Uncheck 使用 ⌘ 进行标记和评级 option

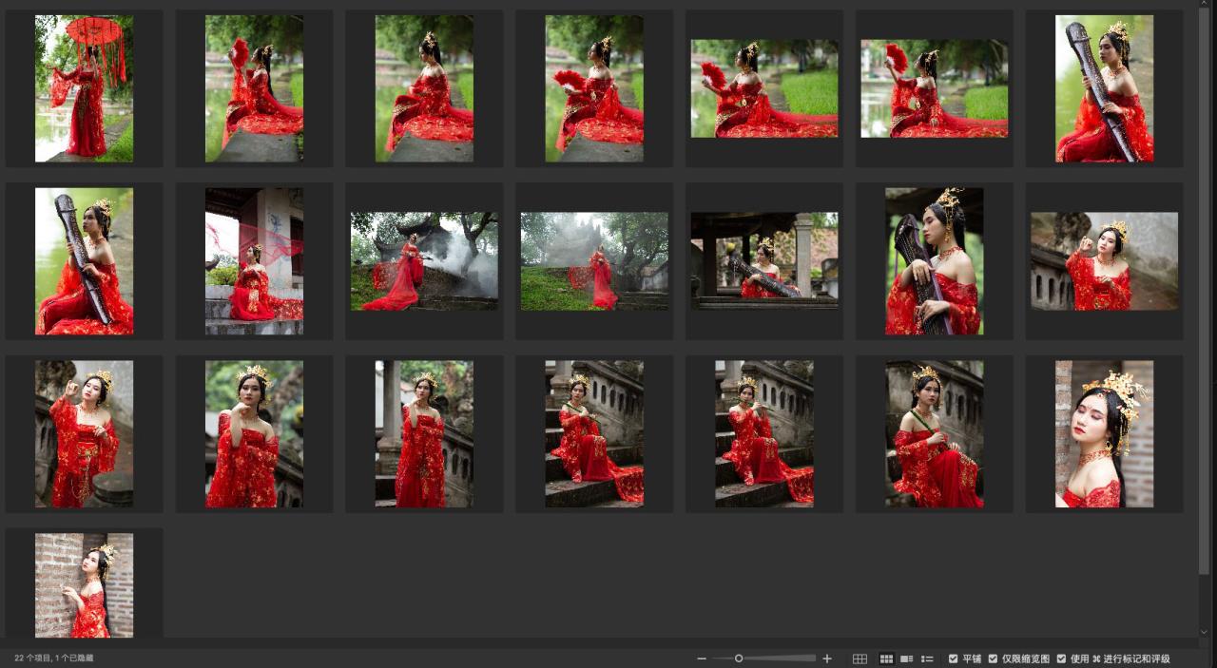[1061, 658]
